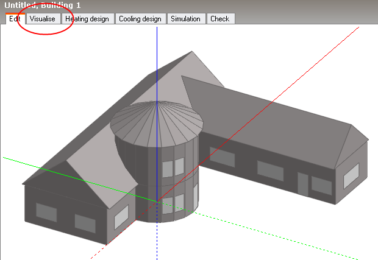
Task: Select the left wing's gable end window
Action: tap(121, 217)
